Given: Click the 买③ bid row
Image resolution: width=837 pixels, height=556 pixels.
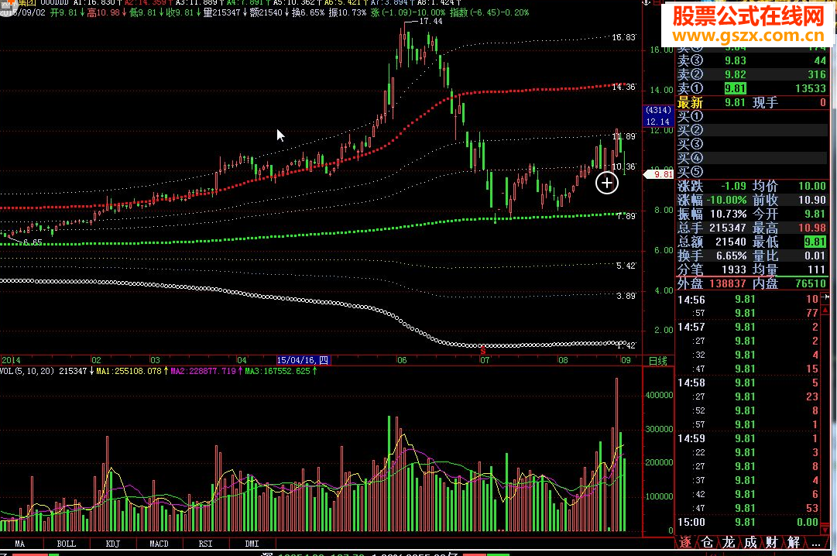Looking at the screenshot, I should tap(752, 144).
